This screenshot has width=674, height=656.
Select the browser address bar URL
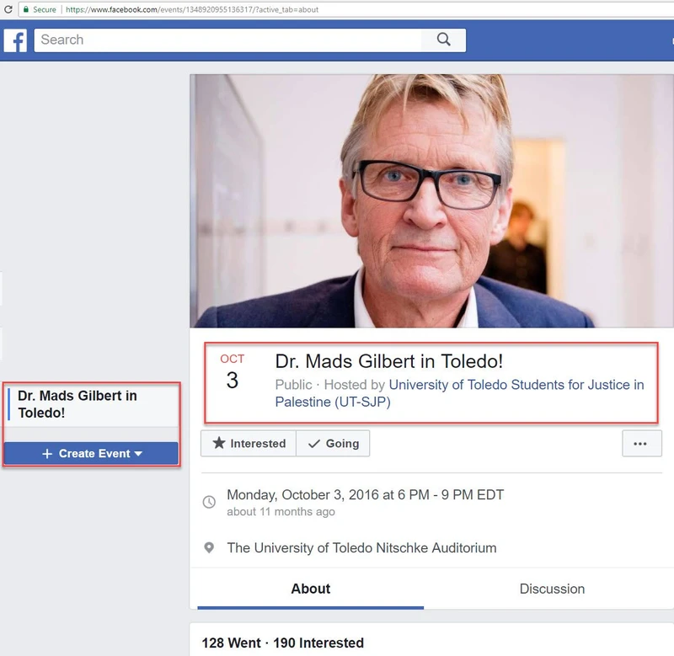point(192,9)
